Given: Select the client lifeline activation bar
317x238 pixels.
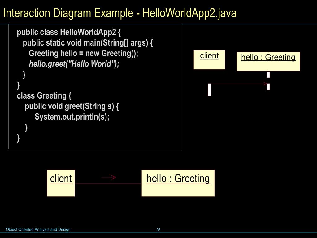Looking at the screenshot, I should [209, 90].
